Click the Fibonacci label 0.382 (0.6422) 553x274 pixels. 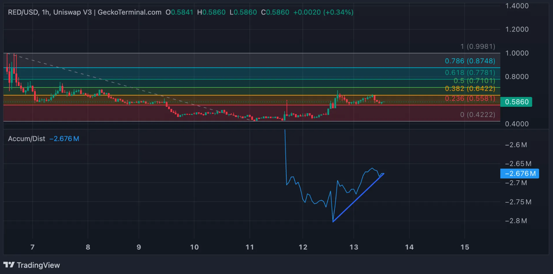pos(470,89)
